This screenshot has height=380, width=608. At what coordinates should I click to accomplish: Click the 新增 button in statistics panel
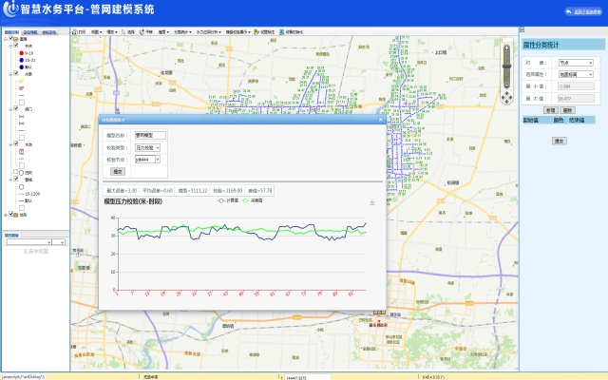(549, 110)
